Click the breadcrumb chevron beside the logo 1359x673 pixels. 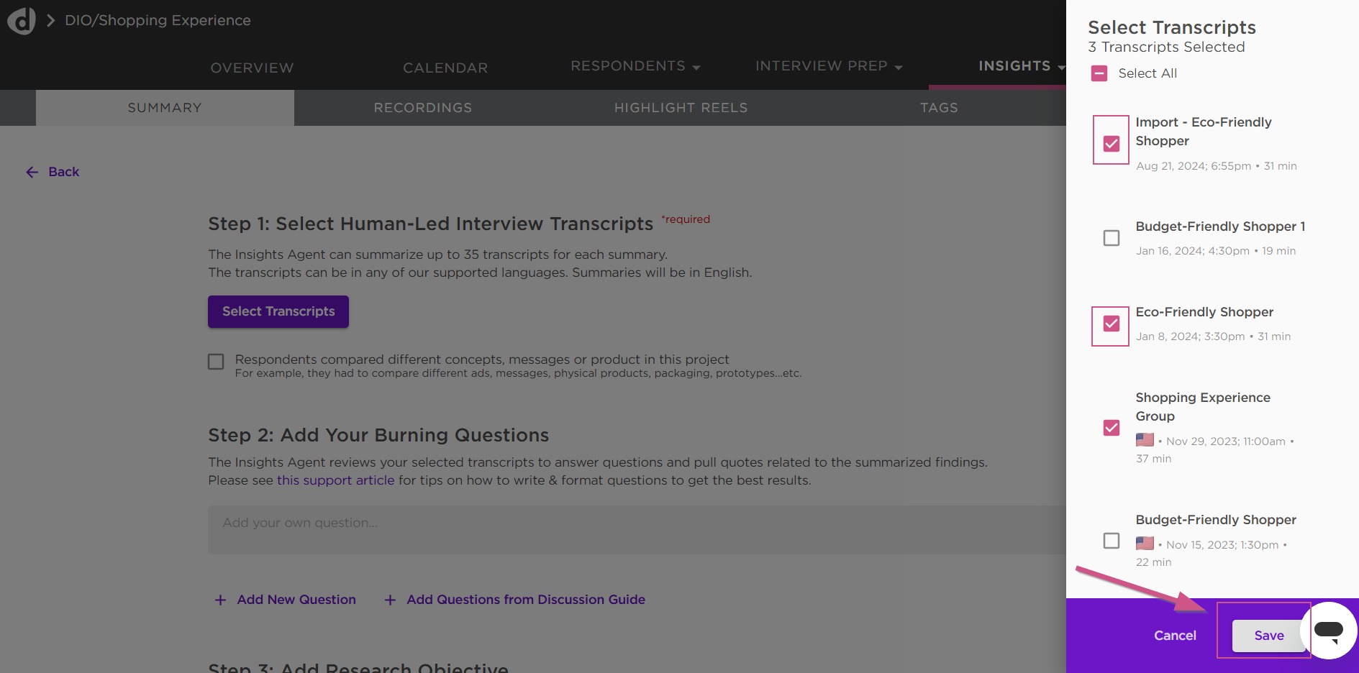pos(50,21)
